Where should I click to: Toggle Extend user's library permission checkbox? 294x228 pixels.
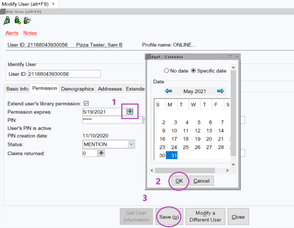coord(86,104)
